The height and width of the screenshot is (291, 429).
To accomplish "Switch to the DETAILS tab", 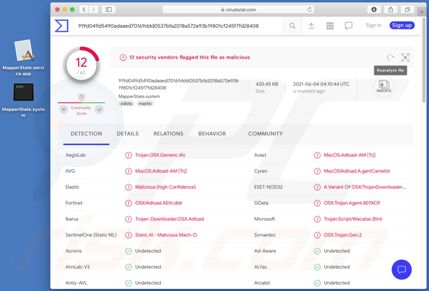I will [x=128, y=134].
